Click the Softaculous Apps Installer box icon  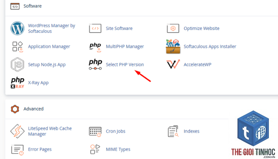(x=173, y=47)
